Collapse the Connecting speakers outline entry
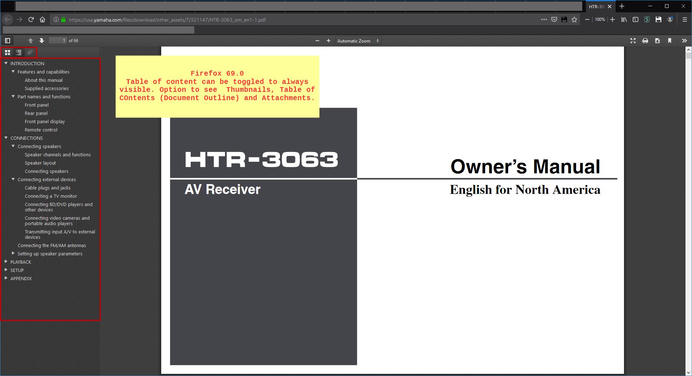Image resolution: width=692 pixels, height=376 pixels. point(13,146)
